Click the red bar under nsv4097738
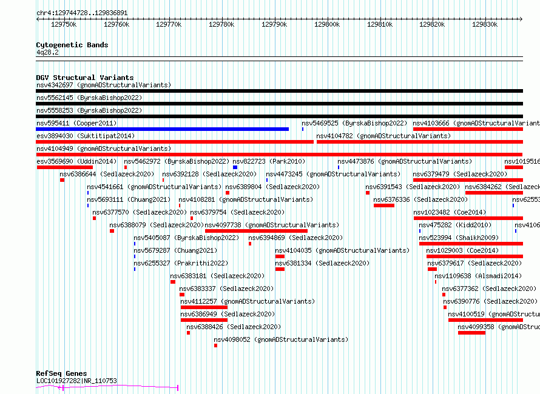Image resolution: width=540 pixels, height=394 pixels. coord(256,231)
